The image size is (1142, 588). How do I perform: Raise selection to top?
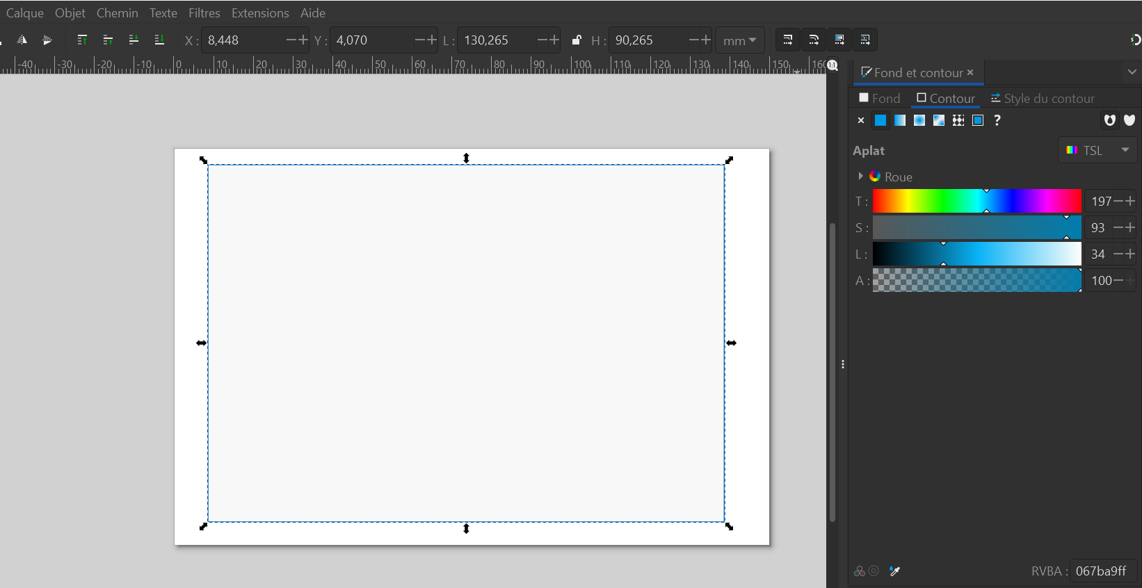[82, 40]
